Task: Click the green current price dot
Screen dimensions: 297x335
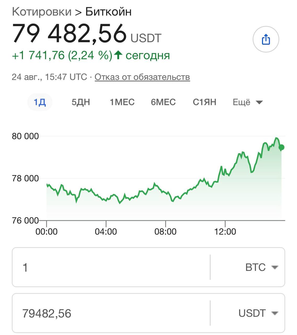Action: click(x=281, y=148)
